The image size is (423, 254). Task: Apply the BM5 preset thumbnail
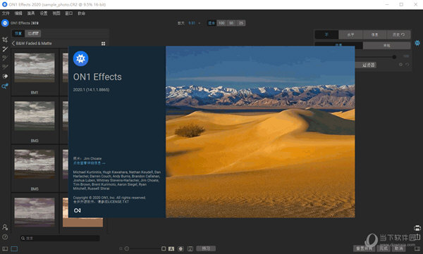(35, 165)
